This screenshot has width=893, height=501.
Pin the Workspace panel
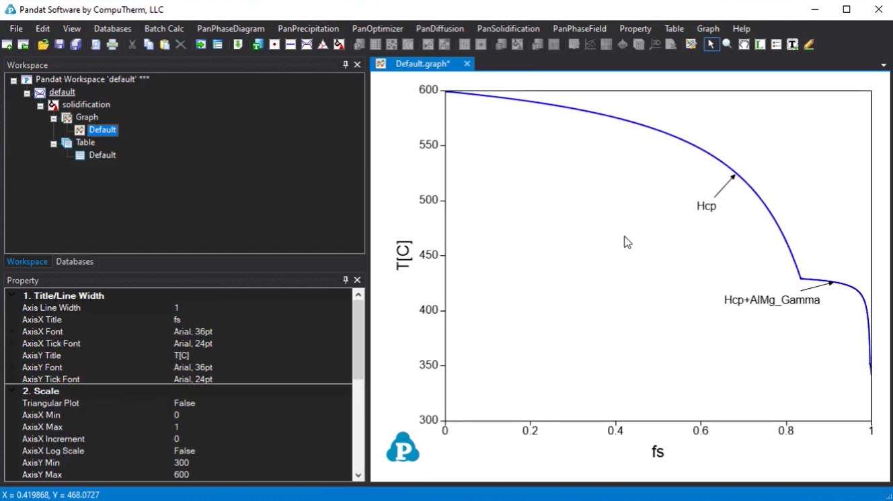point(346,65)
